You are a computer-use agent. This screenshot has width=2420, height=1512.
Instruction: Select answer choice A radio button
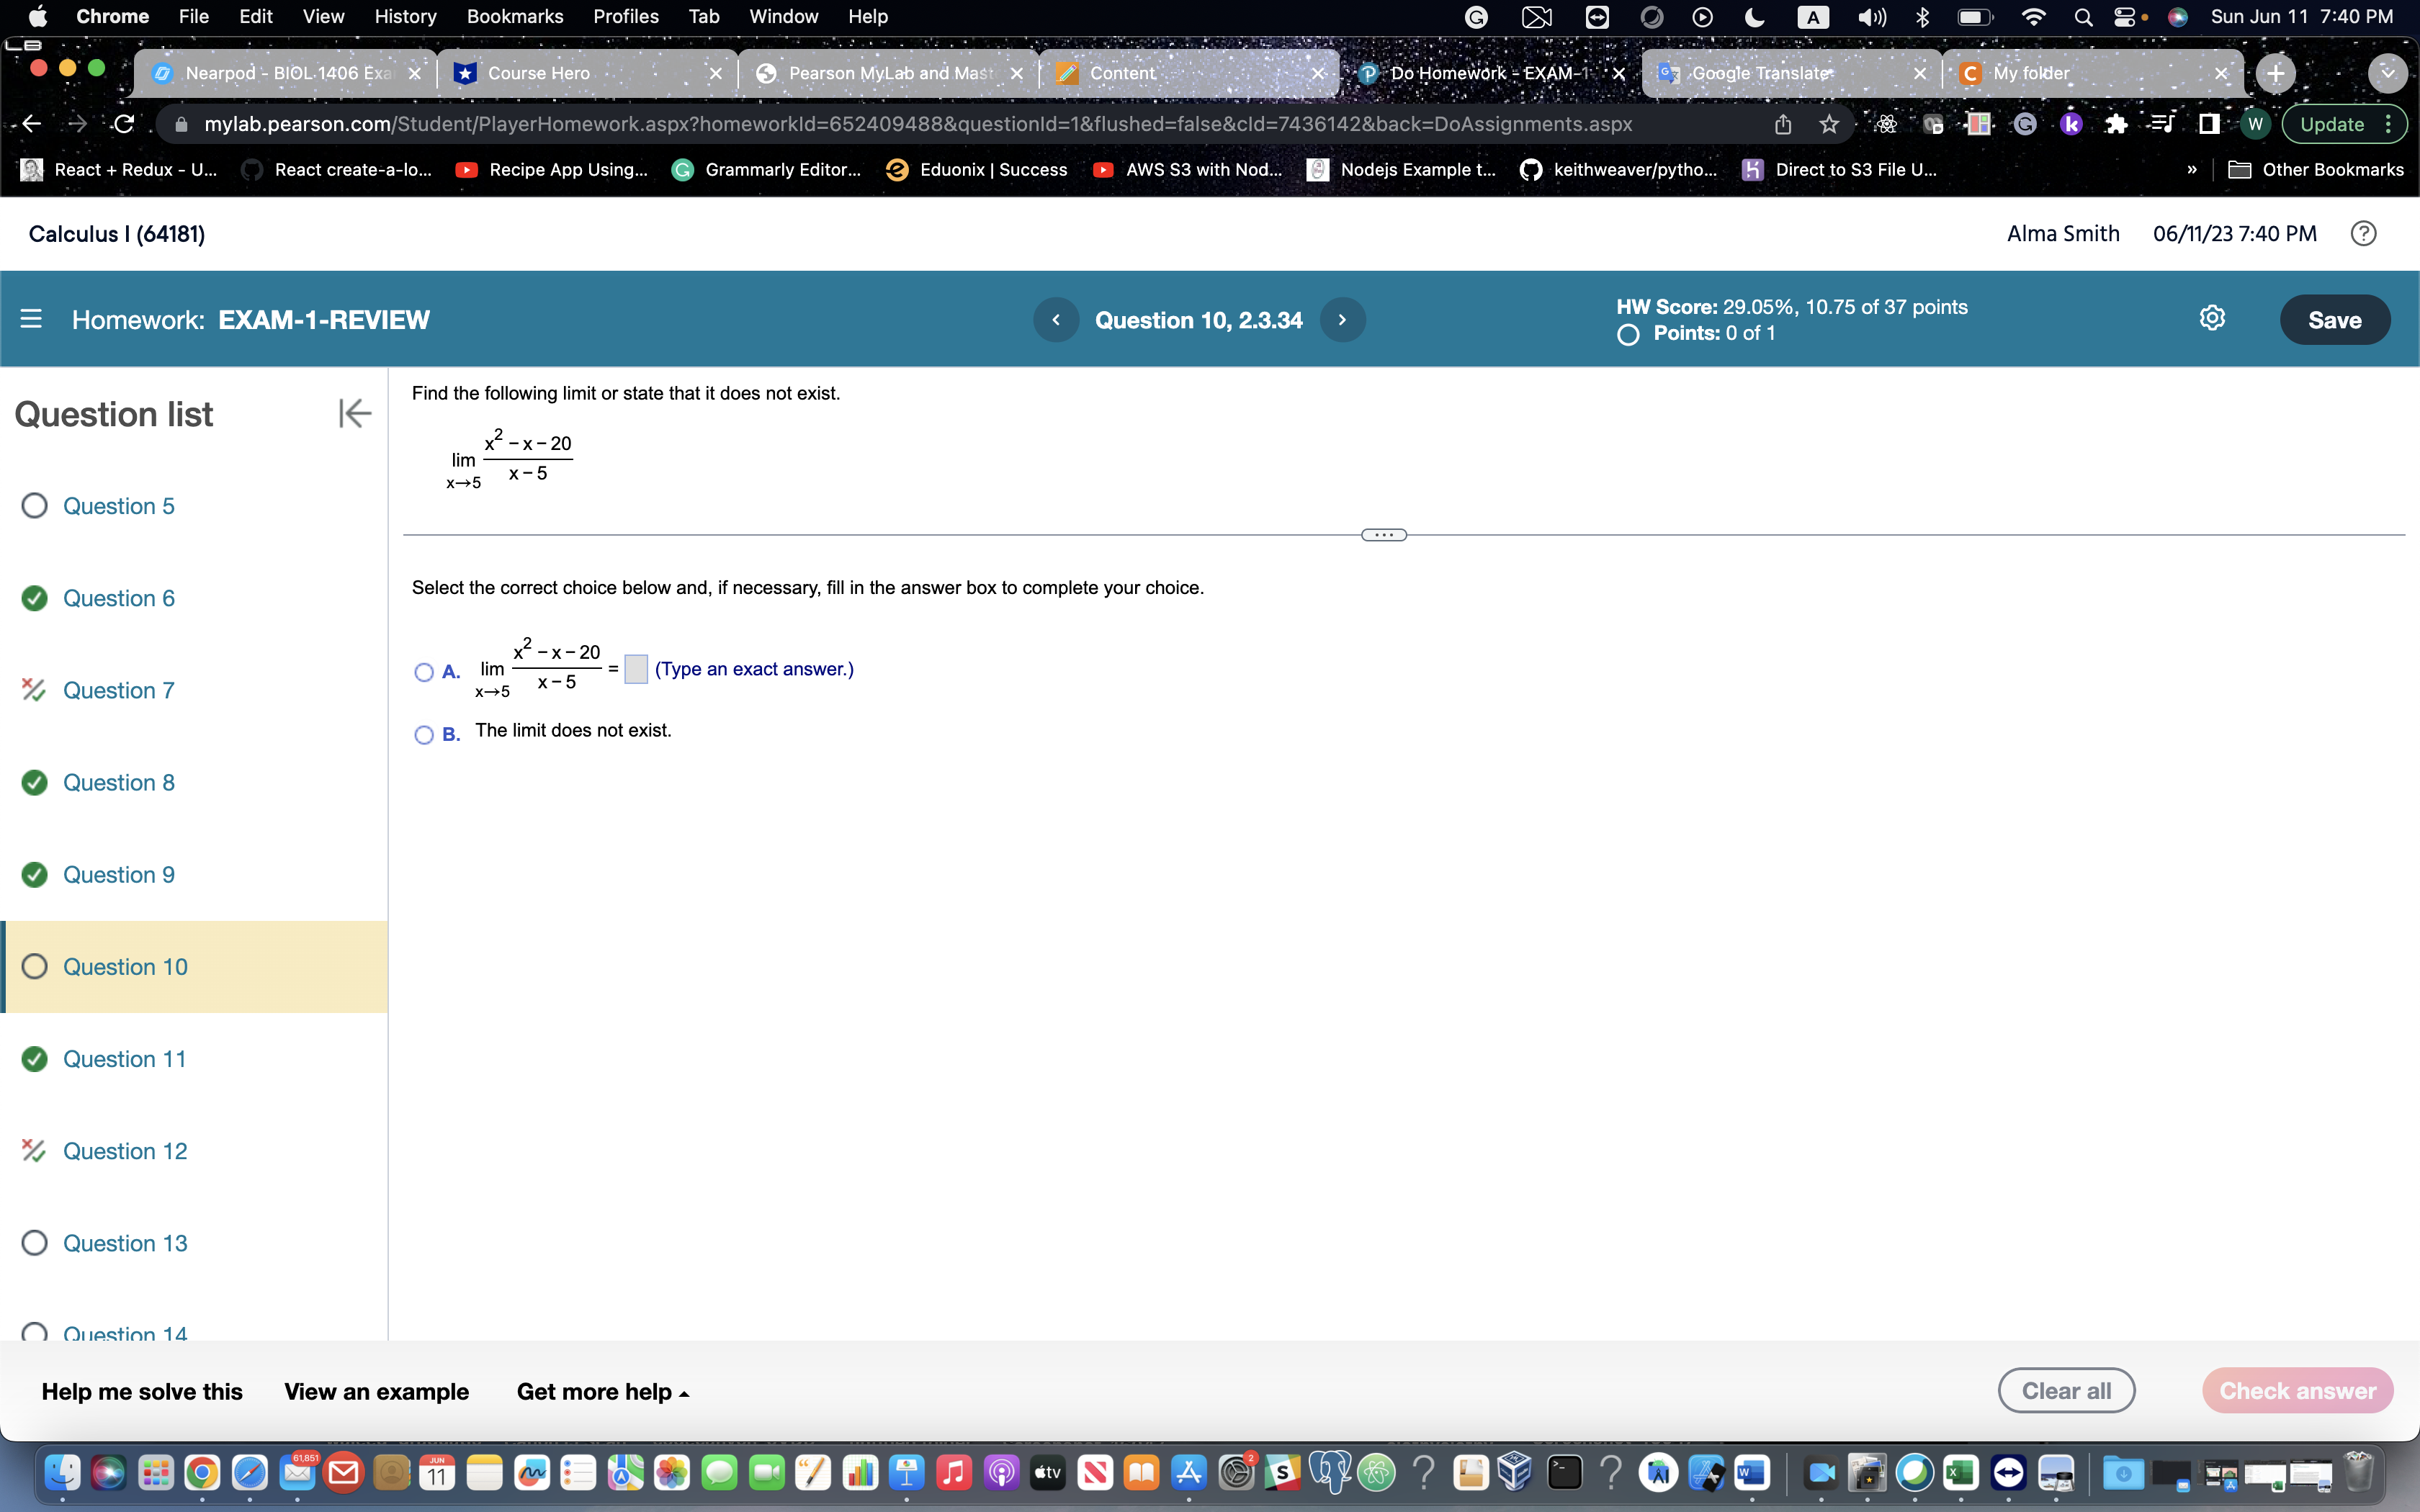click(x=423, y=672)
